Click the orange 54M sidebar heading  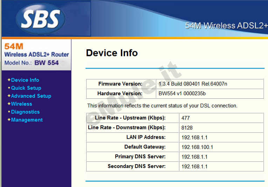coord(14,46)
